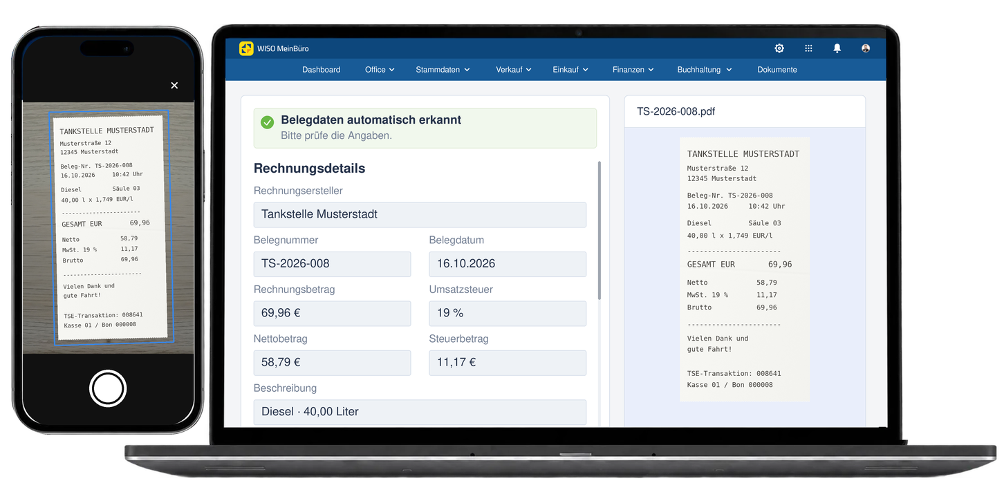1004x483 pixels.
Task: Click the Steuerbetrag field 11,17 €
Action: 508,363
